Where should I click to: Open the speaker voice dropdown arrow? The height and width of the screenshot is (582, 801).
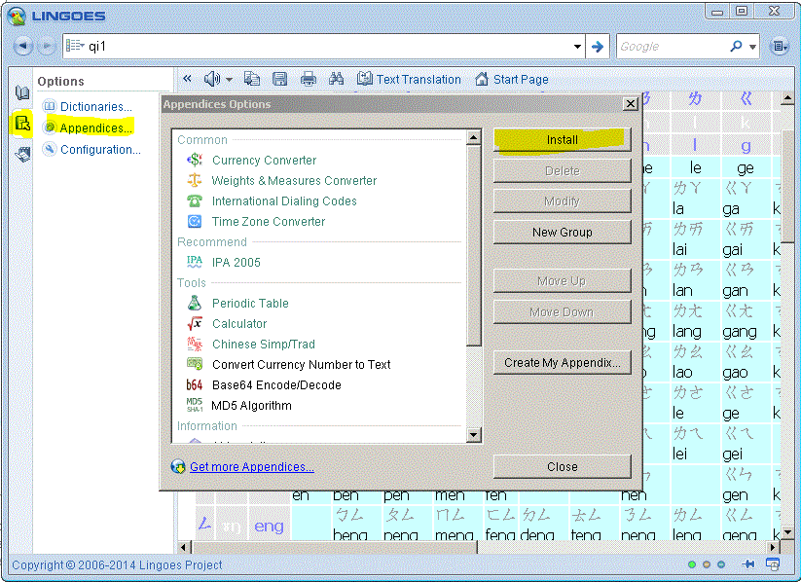pos(229,79)
